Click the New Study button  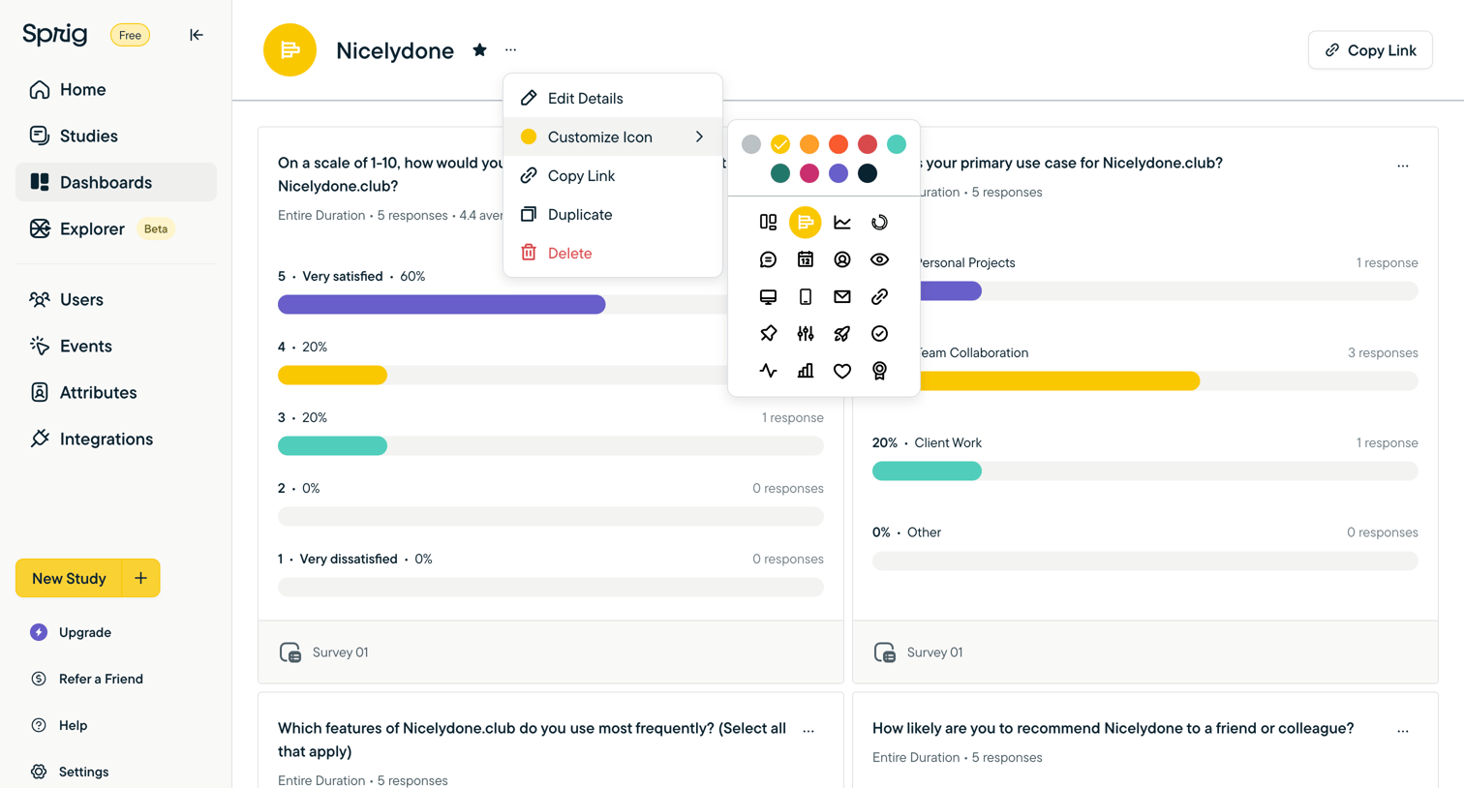[x=69, y=578]
